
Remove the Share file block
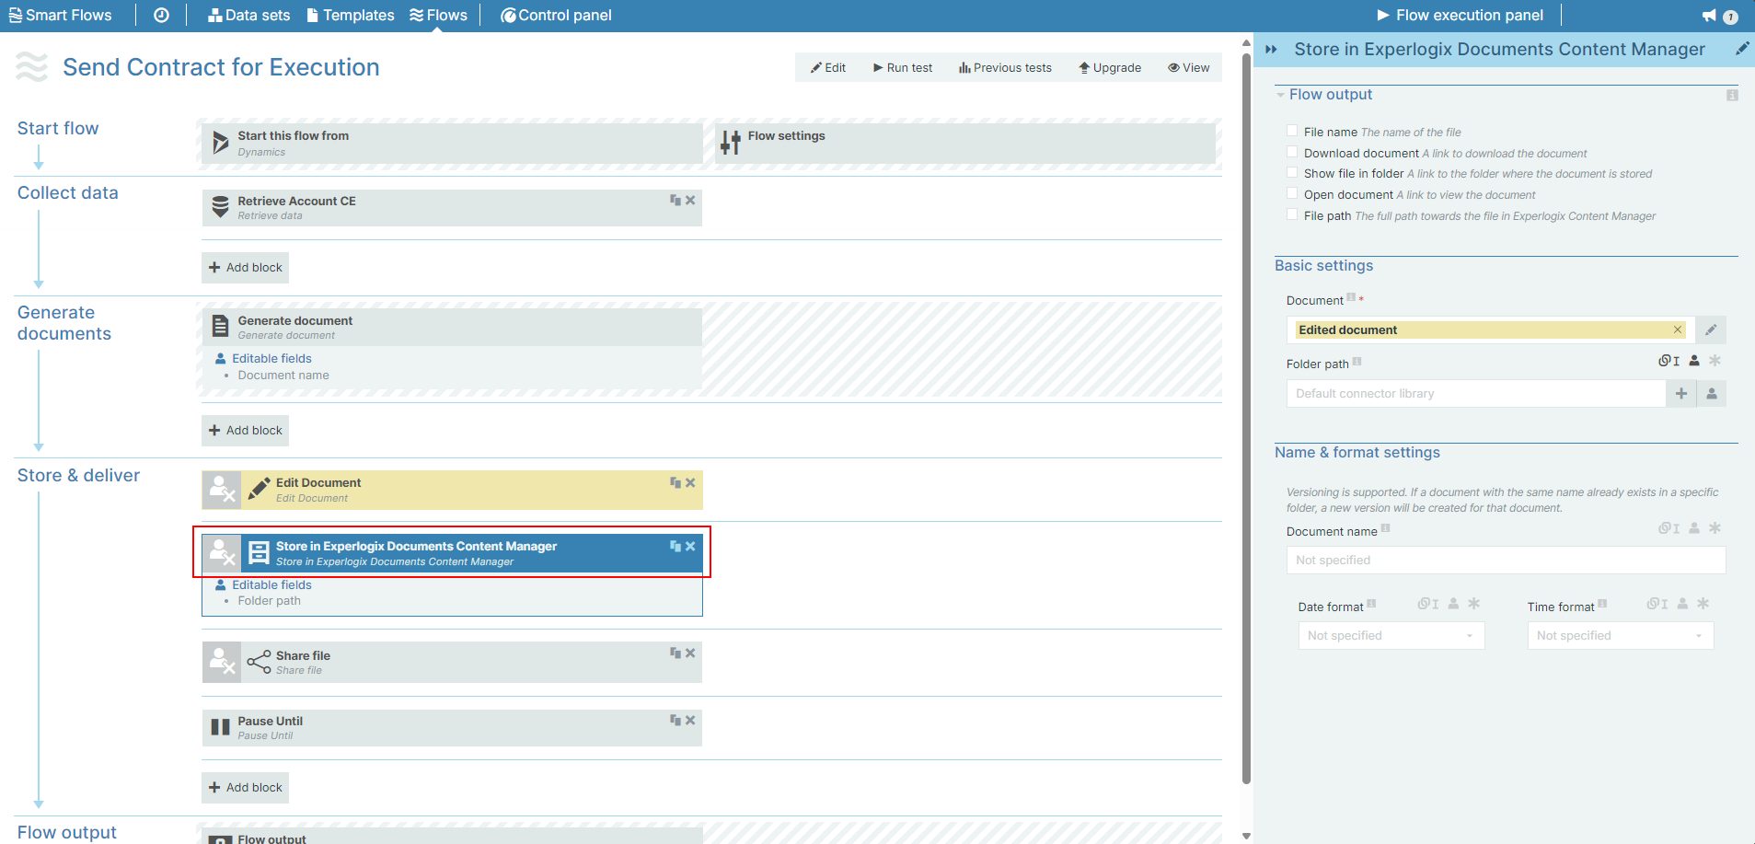click(x=690, y=653)
